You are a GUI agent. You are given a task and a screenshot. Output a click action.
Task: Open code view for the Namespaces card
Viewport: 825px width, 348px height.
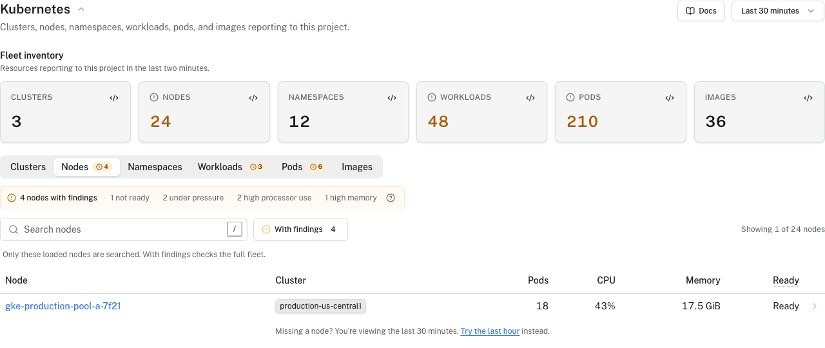coord(392,98)
